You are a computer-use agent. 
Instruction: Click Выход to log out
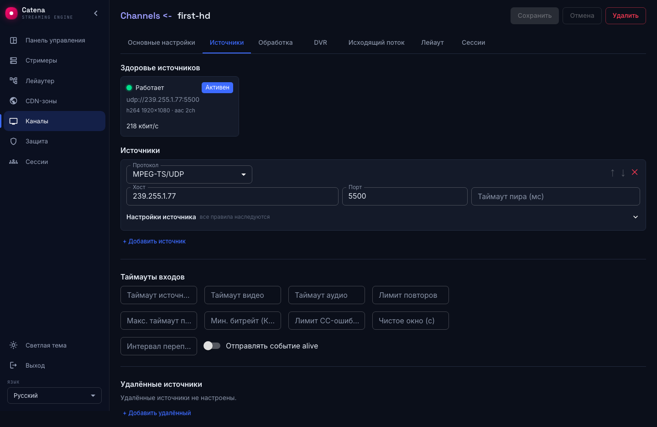55,365
